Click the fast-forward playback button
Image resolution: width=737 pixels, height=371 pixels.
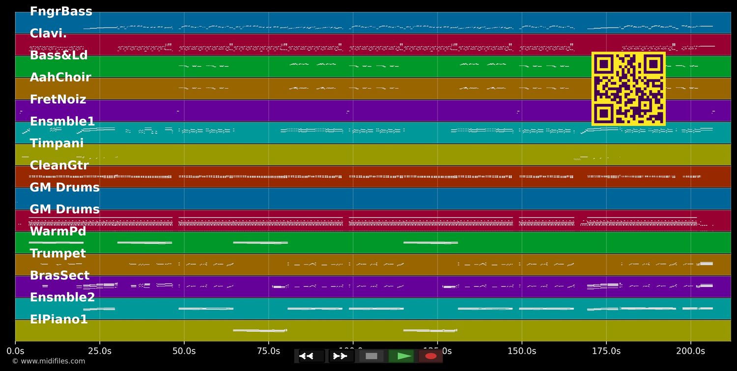[341, 356]
